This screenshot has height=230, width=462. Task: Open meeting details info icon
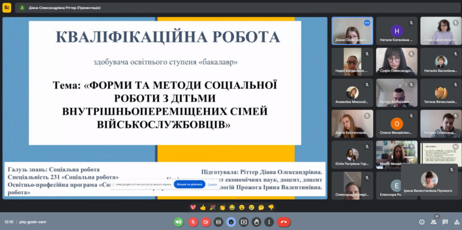coord(422,222)
